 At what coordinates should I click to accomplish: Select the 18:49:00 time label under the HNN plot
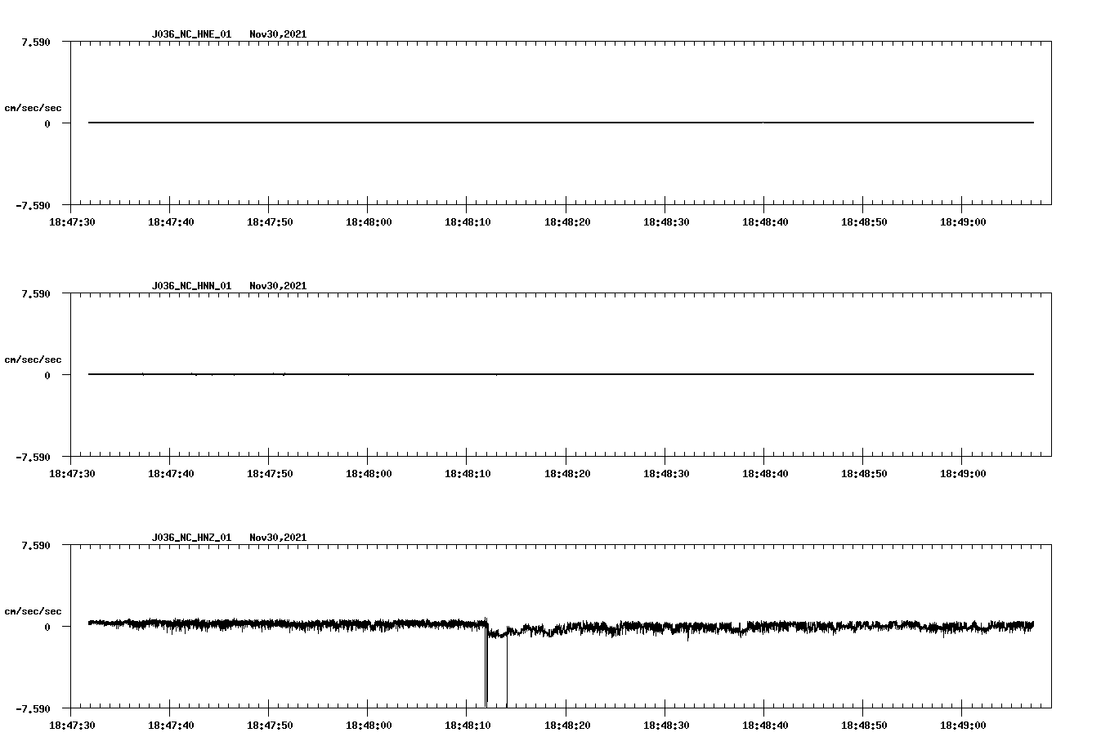(x=962, y=473)
